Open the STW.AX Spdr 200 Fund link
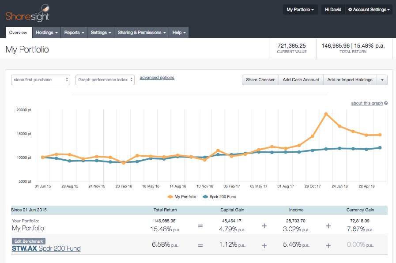 [x=46, y=248]
